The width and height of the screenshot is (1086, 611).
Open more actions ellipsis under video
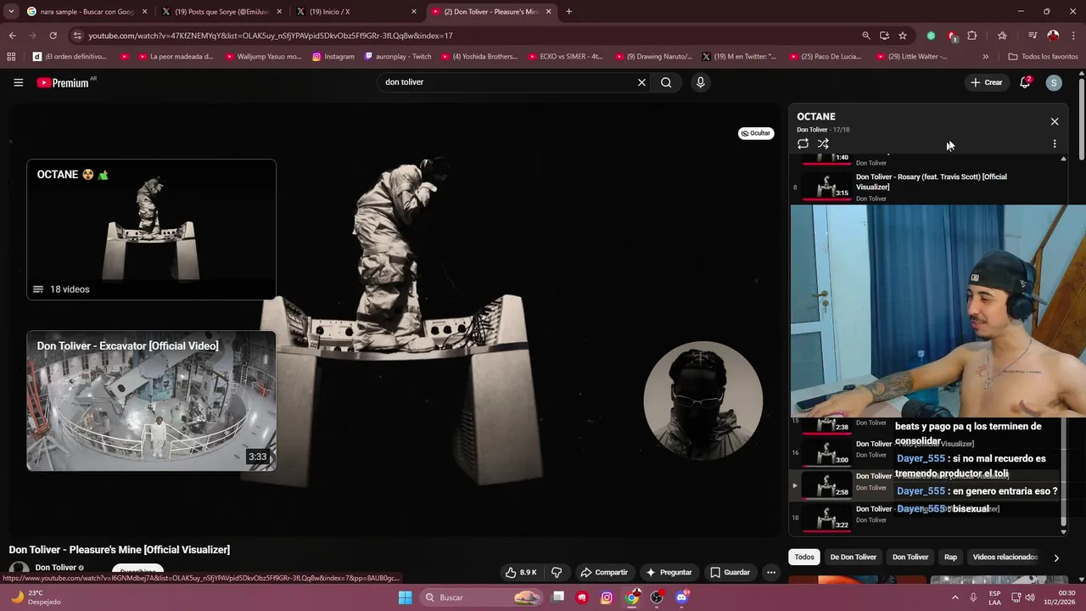[771, 572]
